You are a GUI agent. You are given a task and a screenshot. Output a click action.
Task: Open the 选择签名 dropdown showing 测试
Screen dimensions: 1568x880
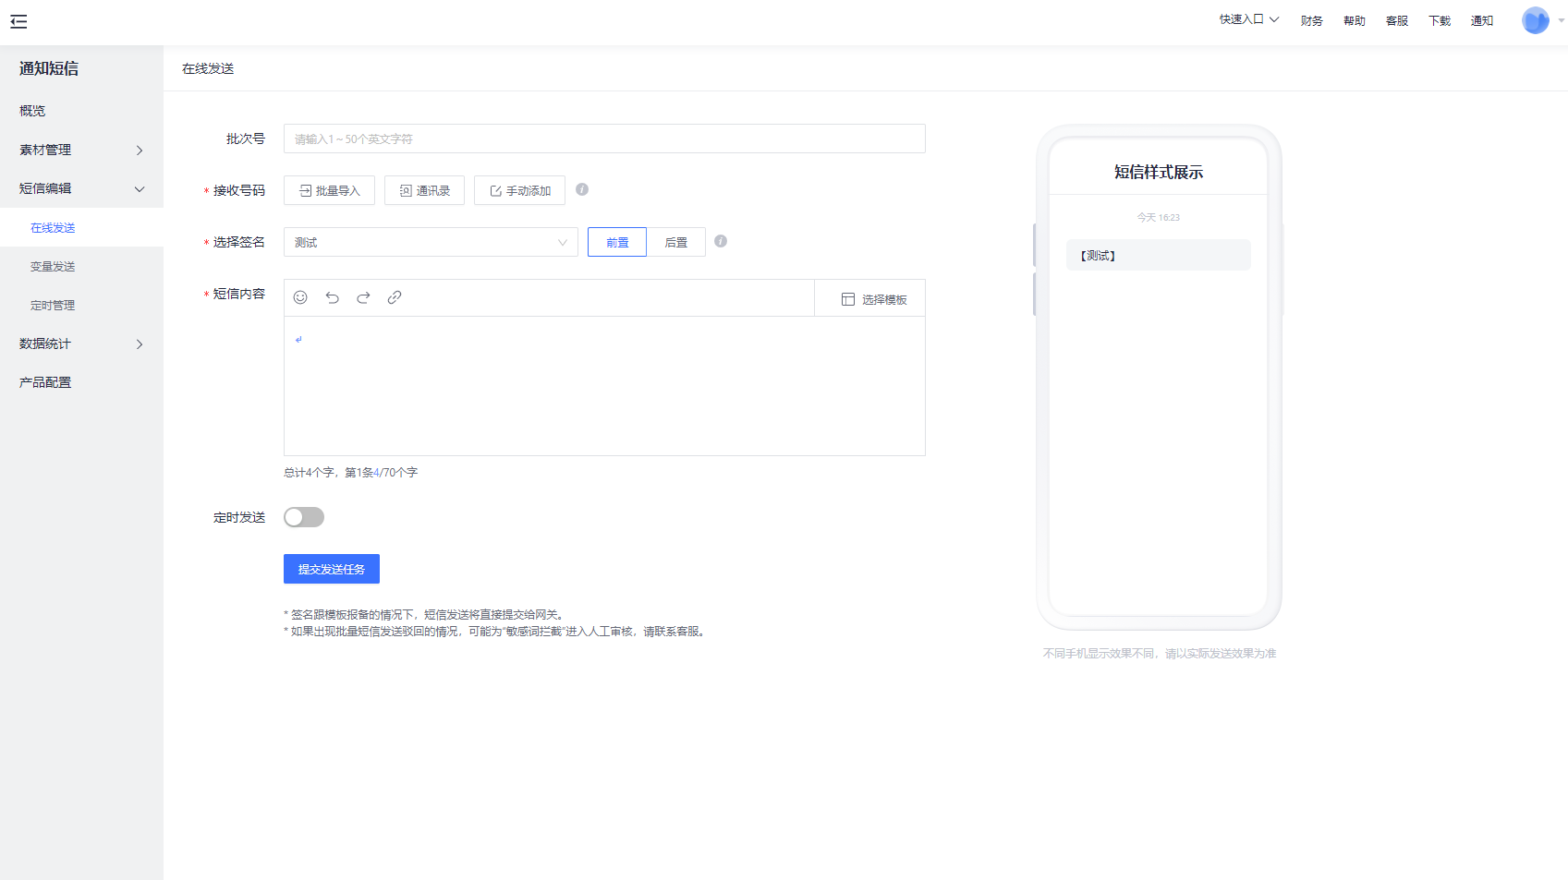click(431, 242)
